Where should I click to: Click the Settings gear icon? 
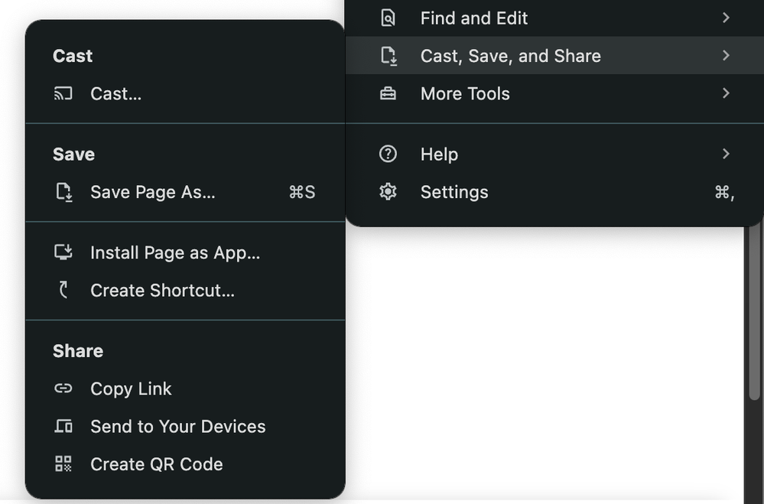click(x=388, y=192)
